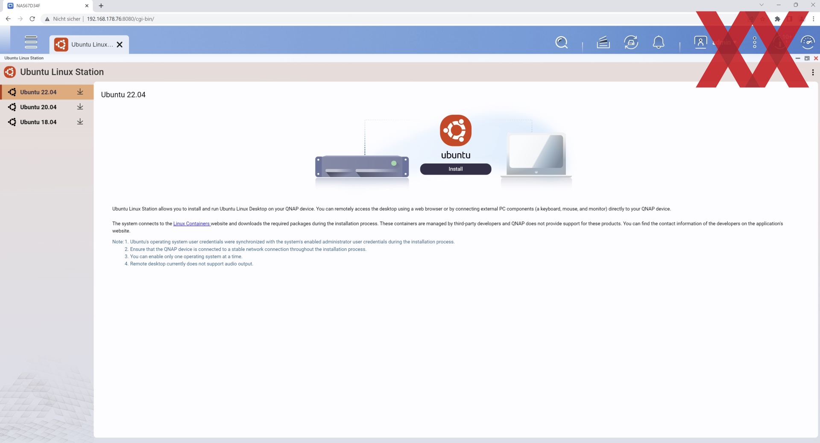
Task: Focus the address bar showing 192.168.178.76:8080/cgi-bin/
Action: coord(120,19)
